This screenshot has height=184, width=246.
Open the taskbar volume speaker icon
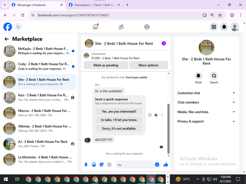click(215, 179)
